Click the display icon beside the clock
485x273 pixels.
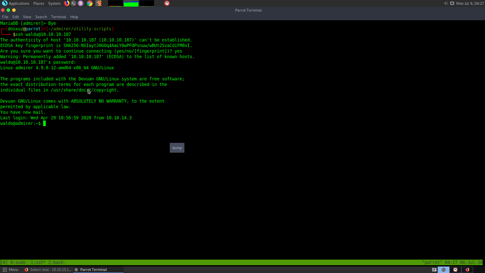[452, 3]
